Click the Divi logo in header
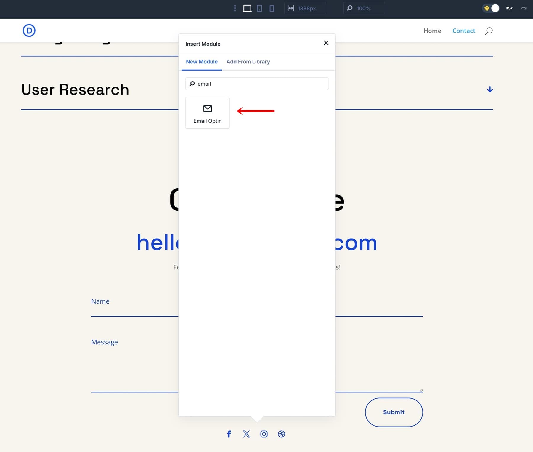Screen dimensions: 533x452 29,31
